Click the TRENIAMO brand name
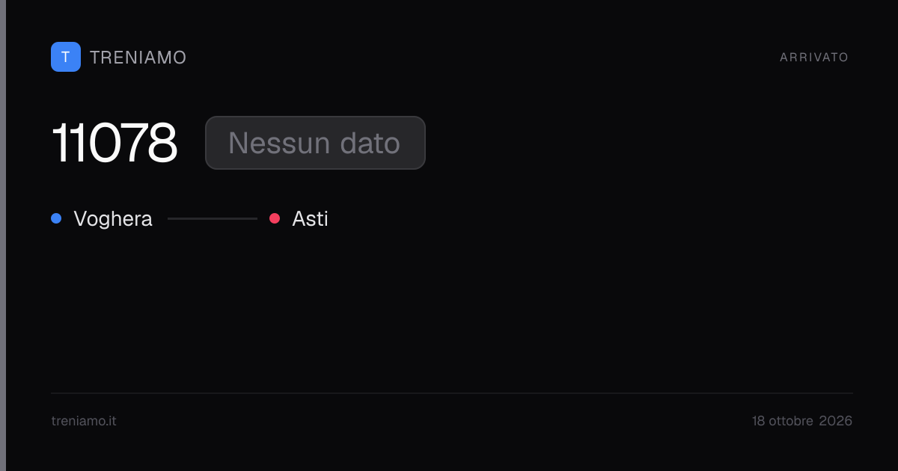 click(138, 58)
